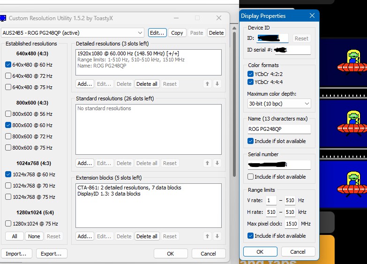367x264 pixels.
Task: Uncheck YCbCr 4:2:2 color format
Action: tap(250, 74)
